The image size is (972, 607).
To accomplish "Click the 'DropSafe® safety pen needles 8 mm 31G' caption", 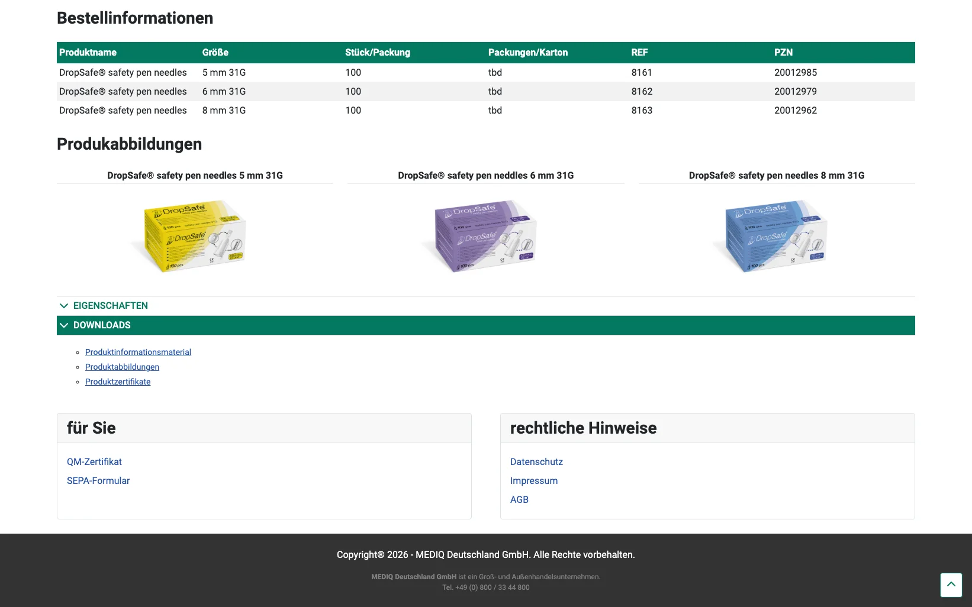I will pos(777,175).
